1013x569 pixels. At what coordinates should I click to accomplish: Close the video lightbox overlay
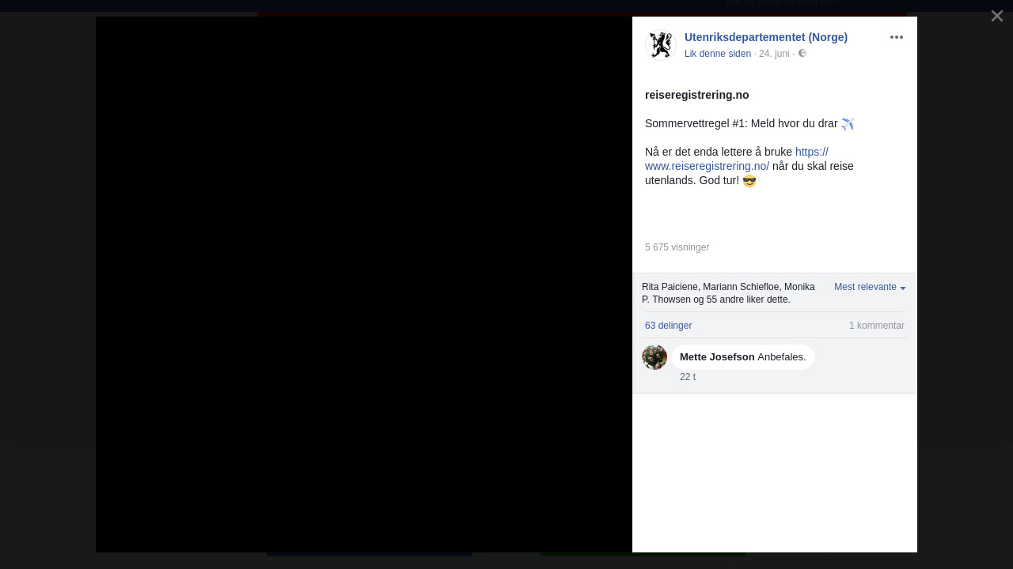tap(997, 16)
